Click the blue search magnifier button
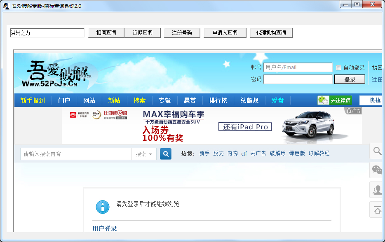This screenshot has height=242, width=385. point(166,154)
